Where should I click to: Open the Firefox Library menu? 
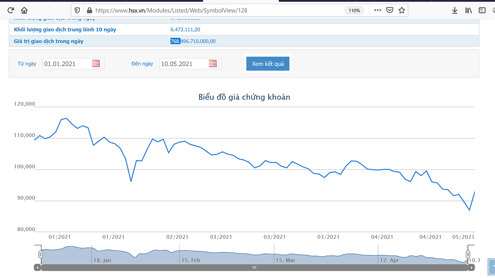point(469,10)
